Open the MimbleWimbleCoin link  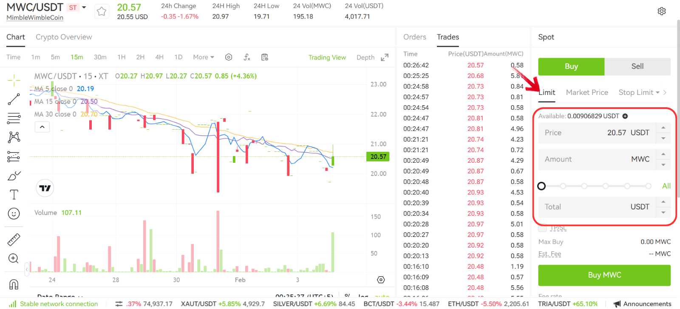pyautogui.click(x=35, y=18)
